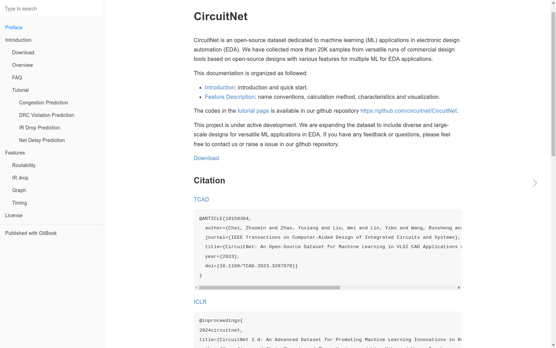Viewport: 556px width, 348px height.
Task: Open the Preface page in sidebar
Action: pos(14,27)
